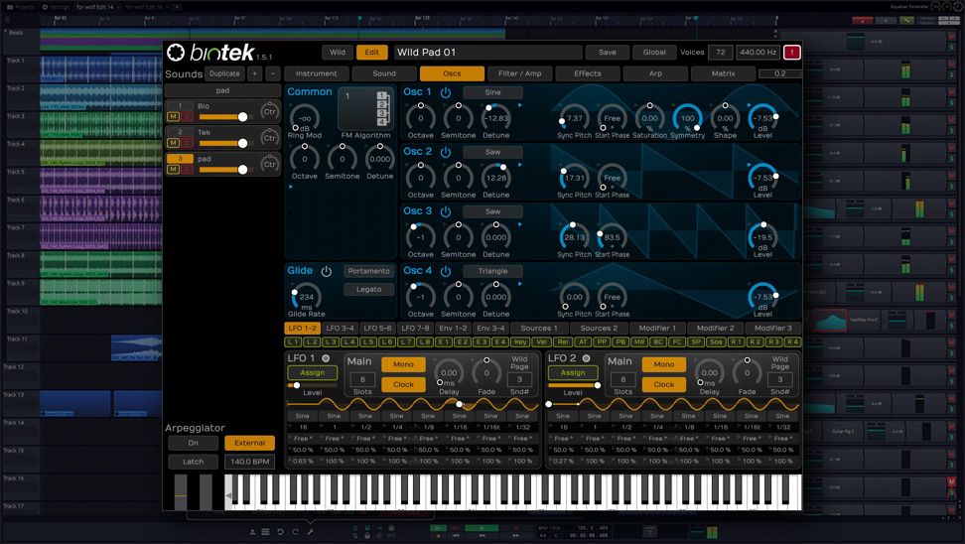Click the LFO 1 Assign button
Screen dimensions: 965x544
coord(313,373)
